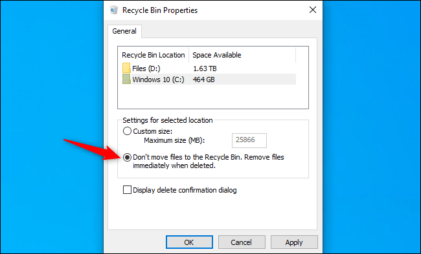Confirm changes with the OK button
Image resolution: width=421 pixels, height=254 pixels.
pos(189,242)
